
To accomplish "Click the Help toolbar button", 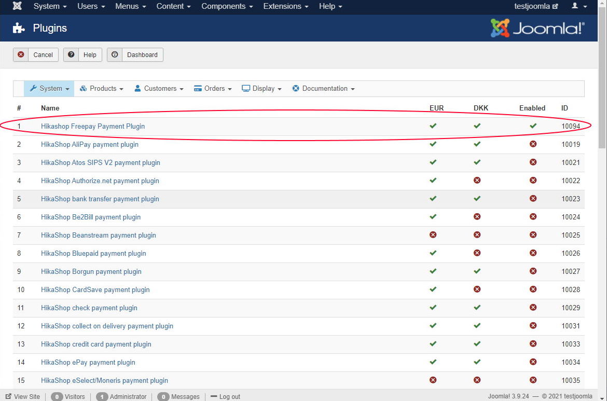I will [82, 54].
